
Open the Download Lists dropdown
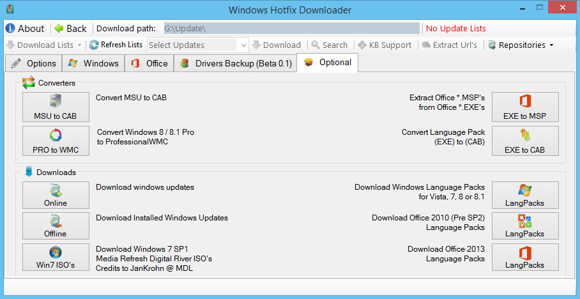pyautogui.click(x=79, y=45)
